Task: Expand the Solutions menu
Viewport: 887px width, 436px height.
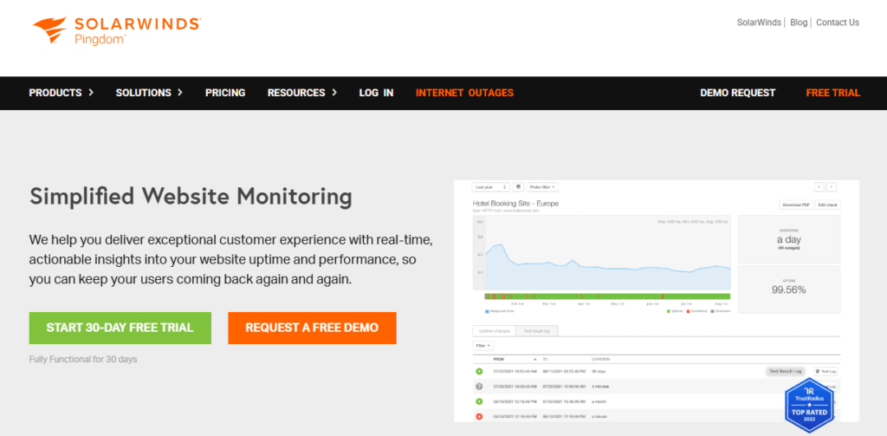Action: click(x=149, y=93)
